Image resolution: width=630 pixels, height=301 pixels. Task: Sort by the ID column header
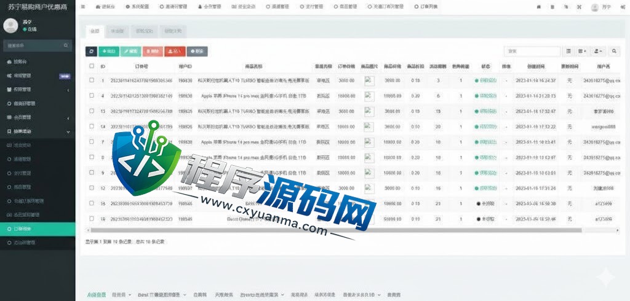[103, 66]
